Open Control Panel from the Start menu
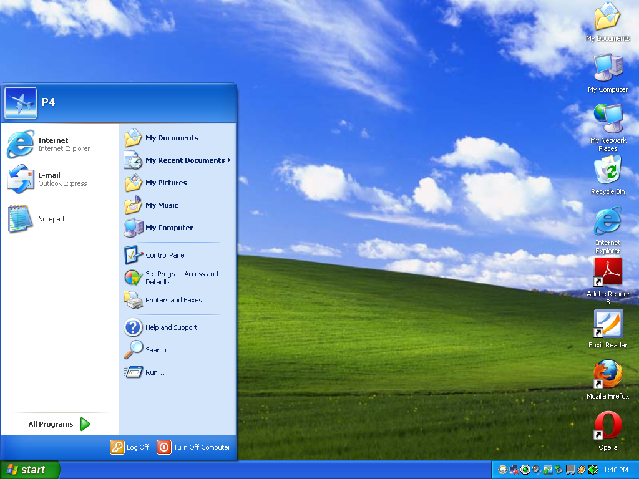639x479 pixels. click(165, 255)
